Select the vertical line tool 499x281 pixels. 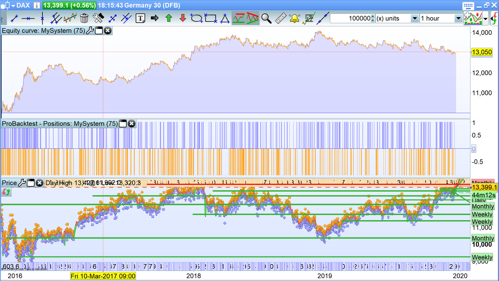point(42,18)
